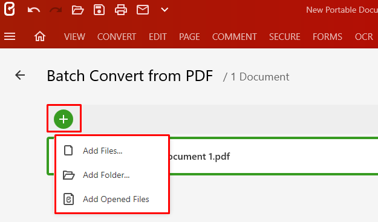Redo the last undone action
The image size is (378, 222).
(x=56, y=10)
